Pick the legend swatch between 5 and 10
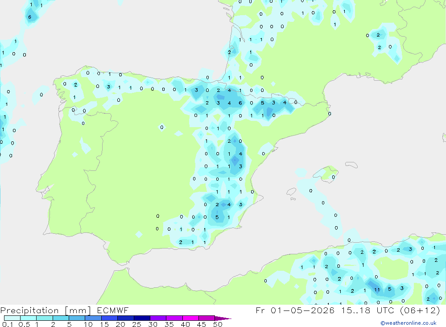 click(77, 318)
